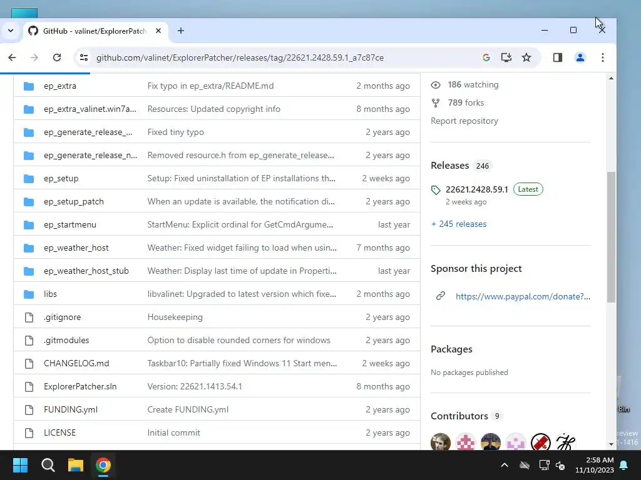Screen dimensions: 641x480
Task: Click the folder icon next to libs
Action: click(x=29, y=294)
